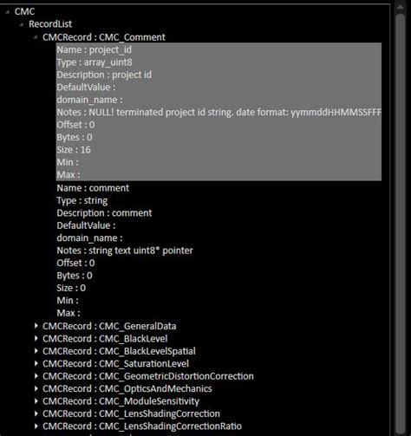Select 'Notes : string text uint8* pointer'

tap(125, 251)
